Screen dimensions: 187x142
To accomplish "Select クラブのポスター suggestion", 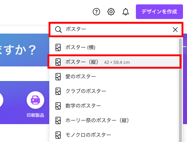I will click(114, 91).
